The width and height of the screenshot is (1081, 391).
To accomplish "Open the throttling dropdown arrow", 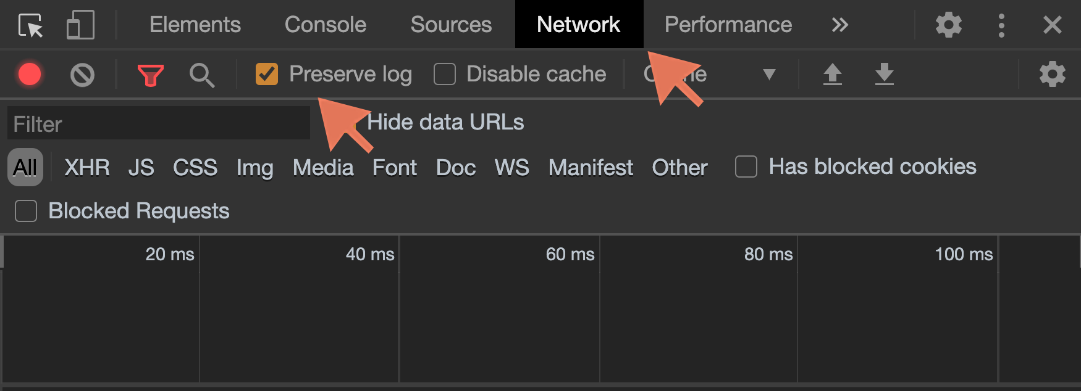I will point(769,75).
